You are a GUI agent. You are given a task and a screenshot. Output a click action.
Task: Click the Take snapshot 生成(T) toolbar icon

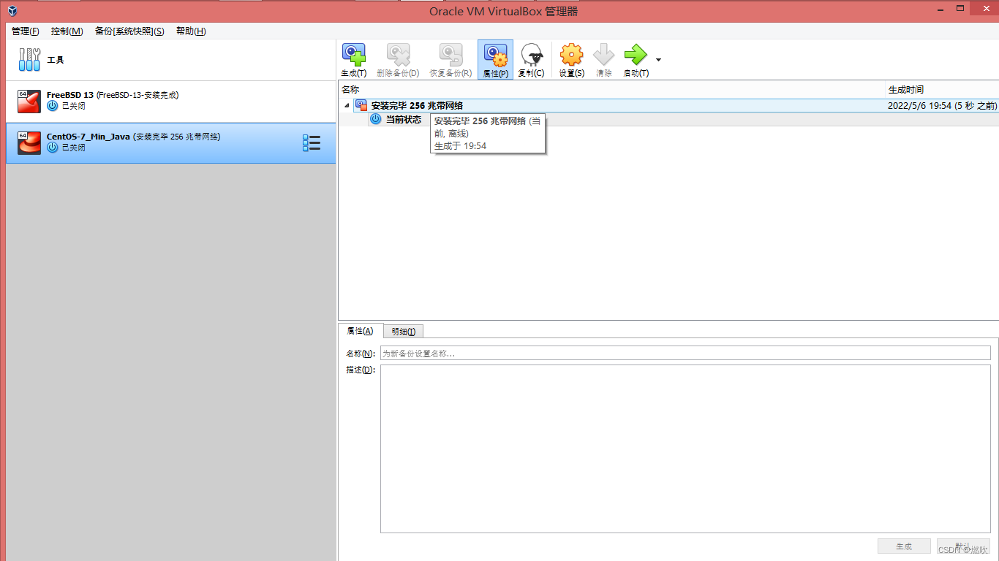(x=354, y=56)
